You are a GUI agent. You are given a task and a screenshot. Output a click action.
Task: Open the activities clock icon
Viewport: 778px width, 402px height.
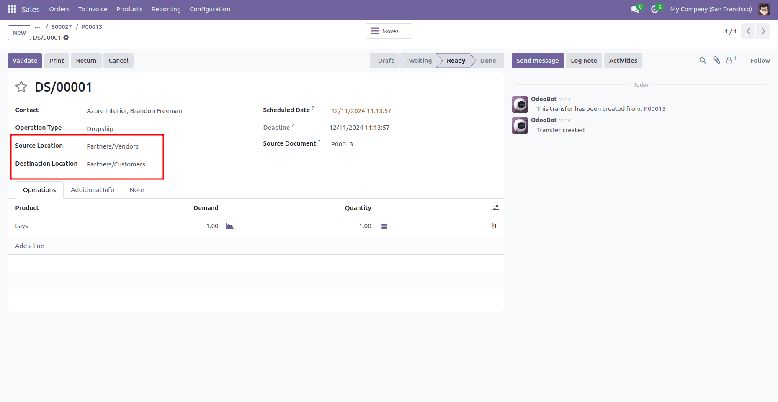pos(654,9)
